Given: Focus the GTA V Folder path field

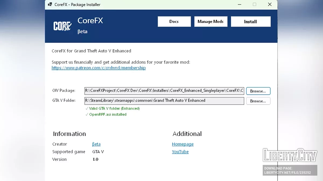Looking at the screenshot, I should click(164, 101).
